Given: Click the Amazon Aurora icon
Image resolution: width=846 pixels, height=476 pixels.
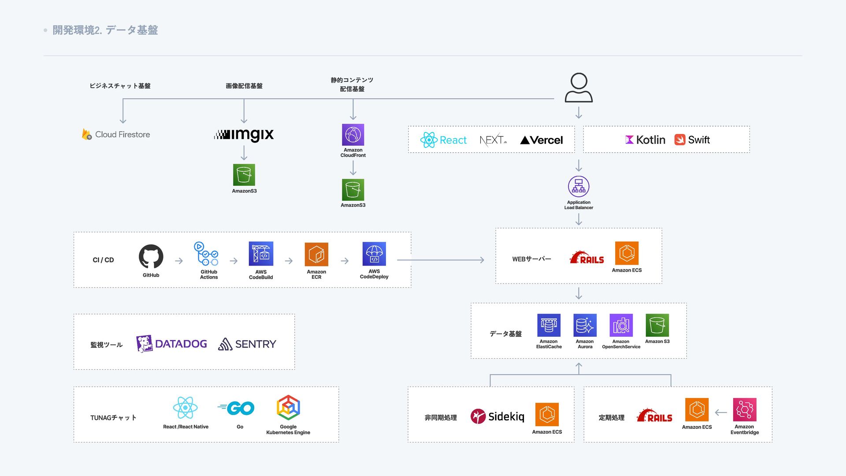Looking at the screenshot, I should point(585,325).
